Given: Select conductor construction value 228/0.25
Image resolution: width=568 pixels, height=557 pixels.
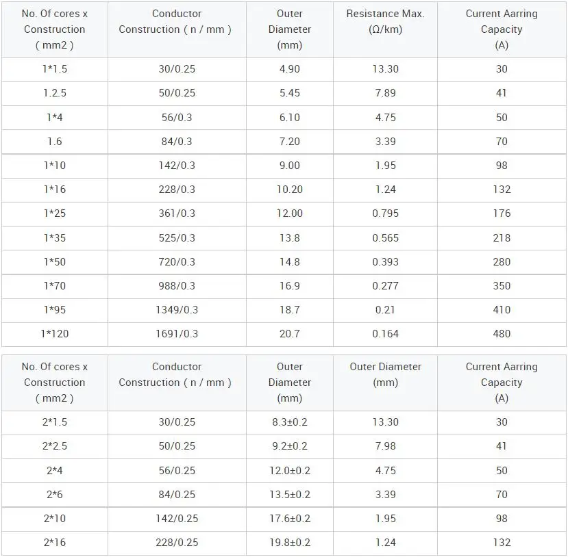Looking at the screenshot, I should [x=177, y=543].
